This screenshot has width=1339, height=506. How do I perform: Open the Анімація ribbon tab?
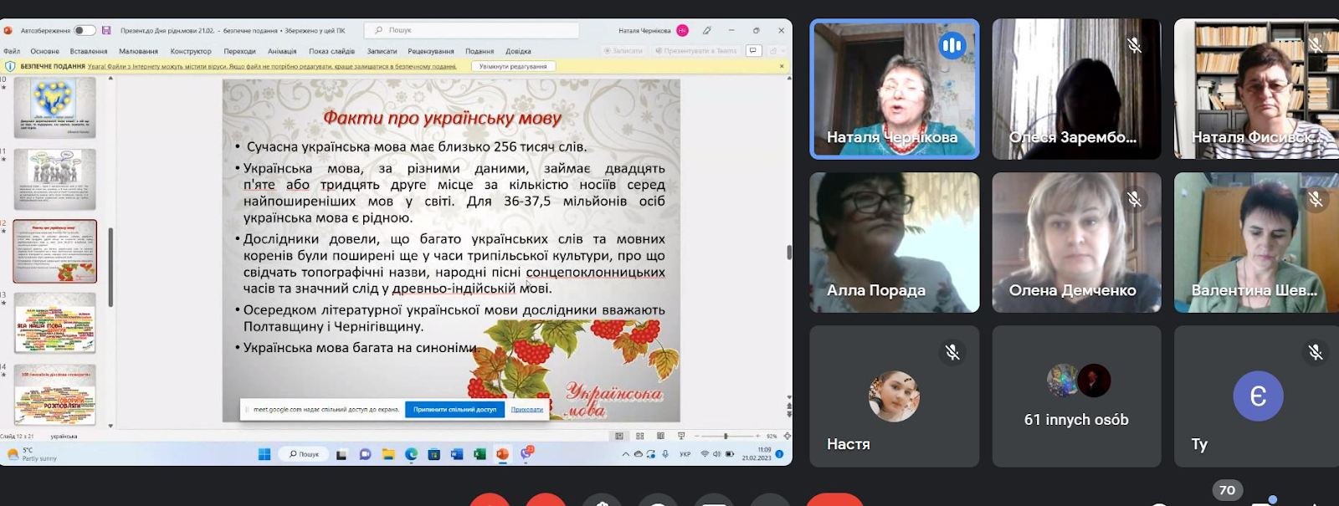tap(282, 51)
